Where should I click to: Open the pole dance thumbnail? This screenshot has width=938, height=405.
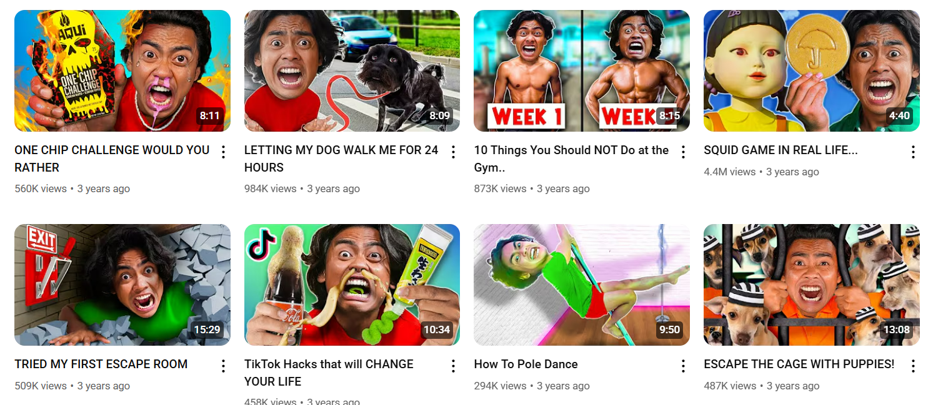pyautogui.click(x=582, y=285)
